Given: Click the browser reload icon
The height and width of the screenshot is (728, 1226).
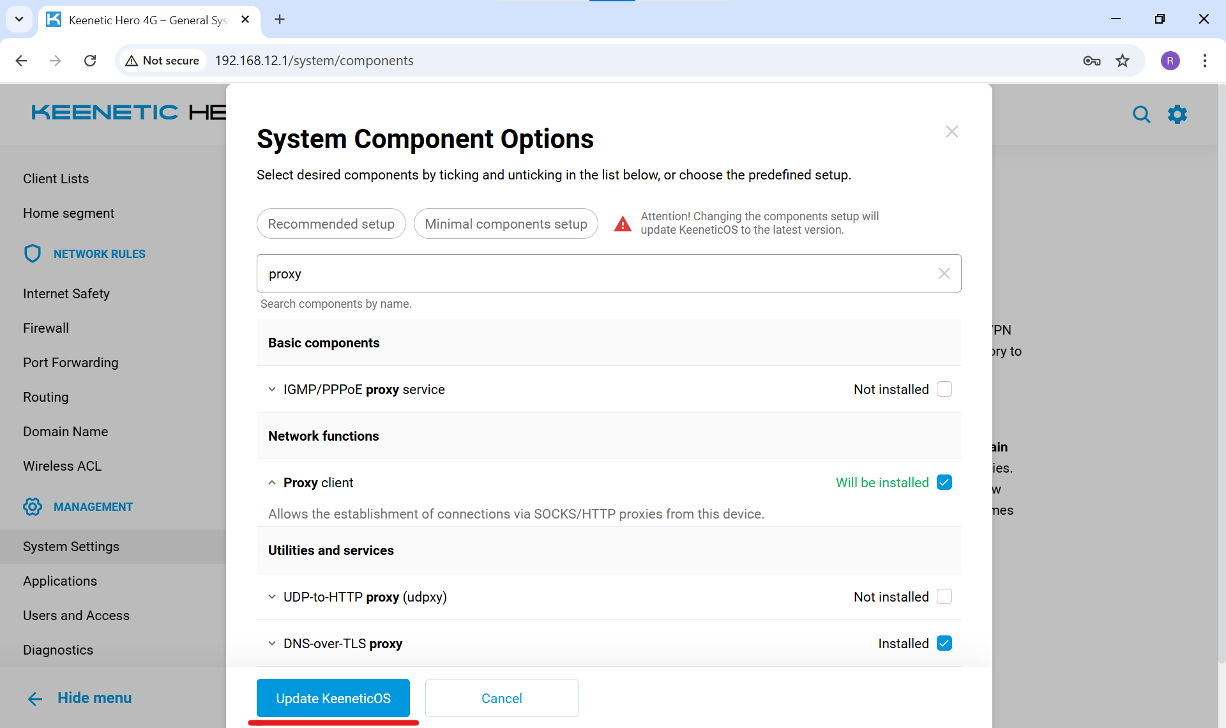Looking at the screenshot, I should 90,61.
